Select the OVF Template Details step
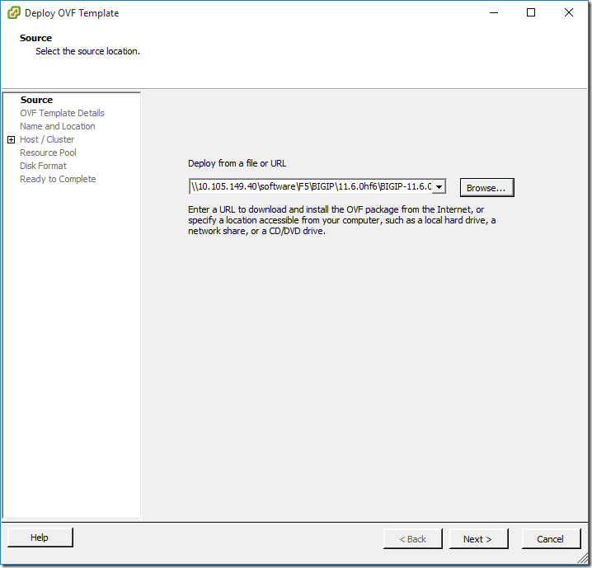Viewport: 592px width, 568px height. coord(62,113)
